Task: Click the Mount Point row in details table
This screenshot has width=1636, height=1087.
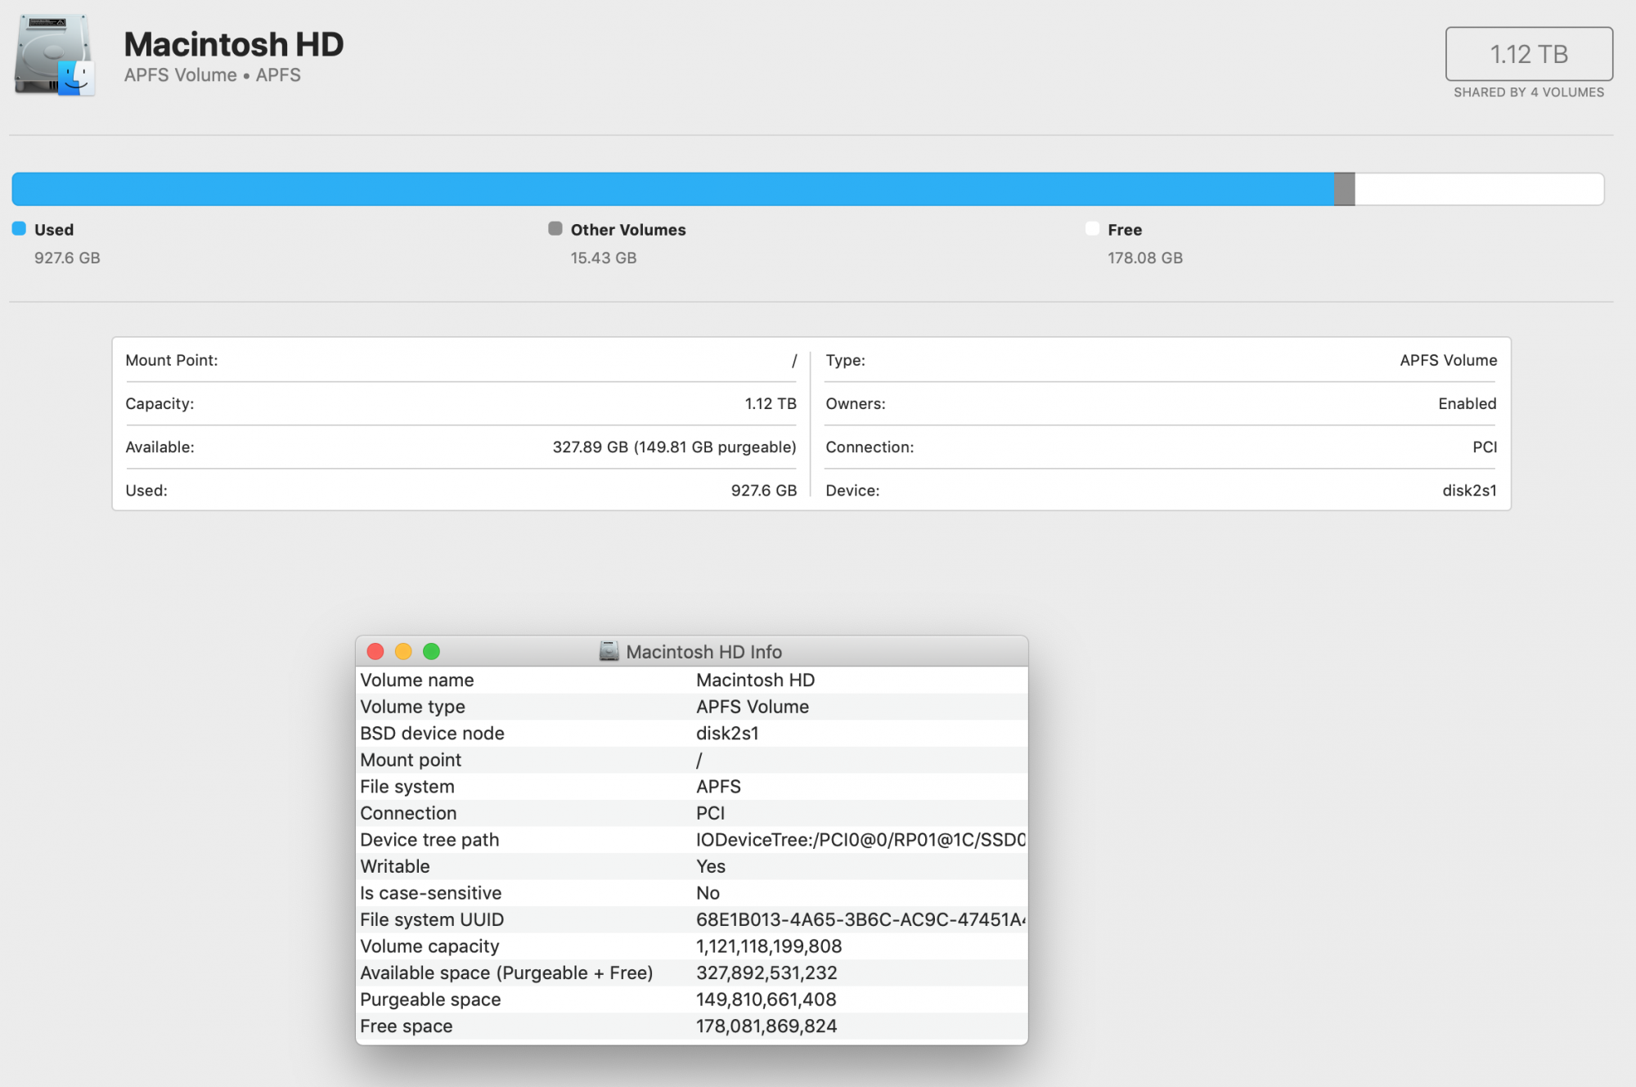Action: (461, 360)
